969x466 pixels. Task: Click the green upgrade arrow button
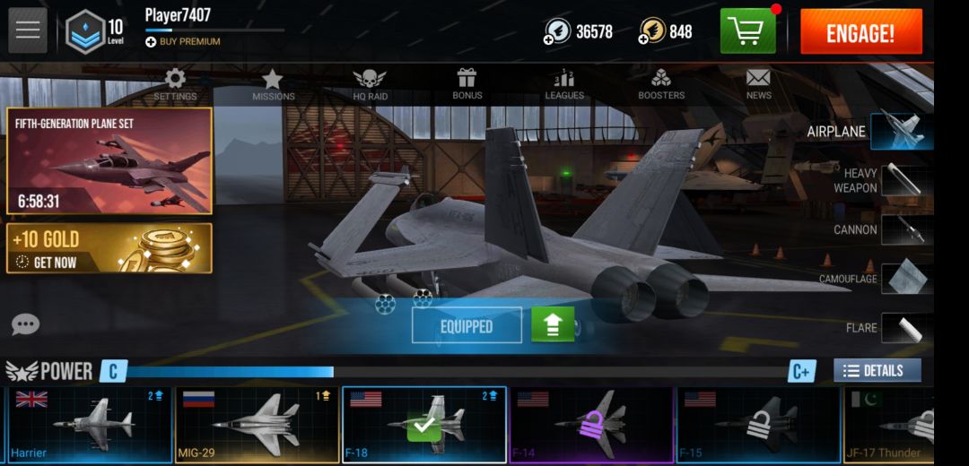click(553, 324)
